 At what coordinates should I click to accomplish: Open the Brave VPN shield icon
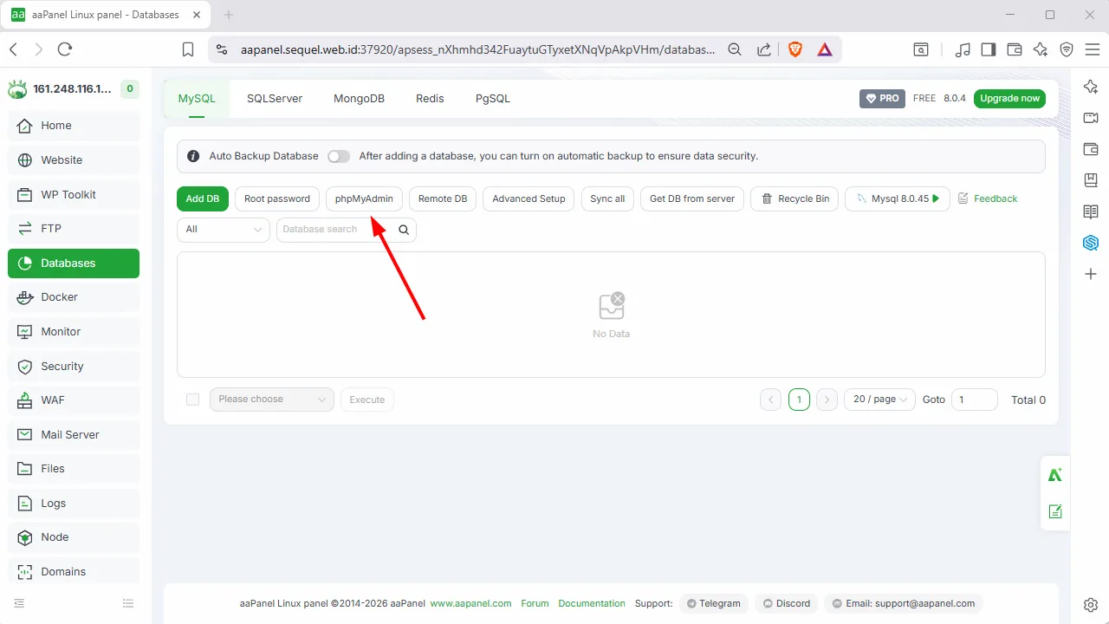(1067, 49)
